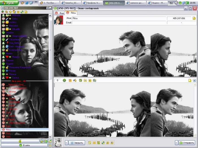Open the Профиль taskbar window
This screenshot has width=198, height=148.
click(92, 3)
